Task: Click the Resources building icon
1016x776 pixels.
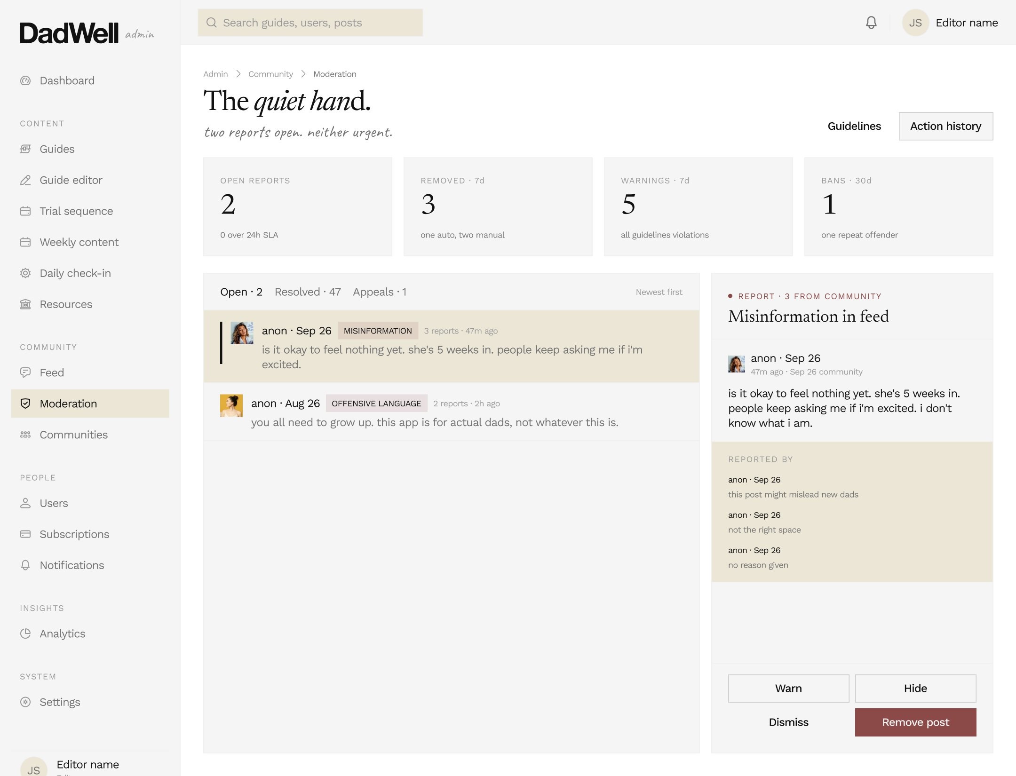Action: (25, 304)
